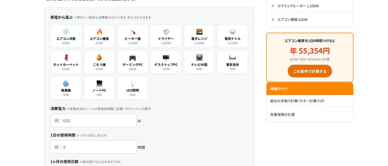Pick the テレビ40型 preset

click(x=199, y=62)
